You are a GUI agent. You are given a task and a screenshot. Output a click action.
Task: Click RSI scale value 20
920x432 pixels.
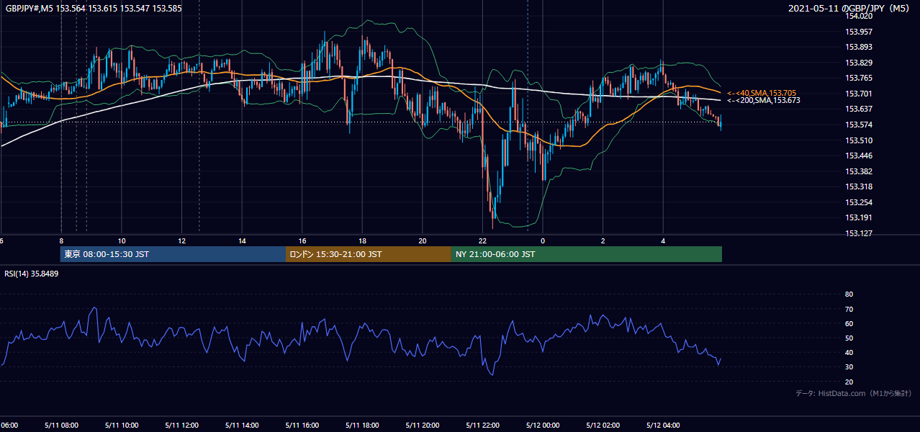click(849, 382)
